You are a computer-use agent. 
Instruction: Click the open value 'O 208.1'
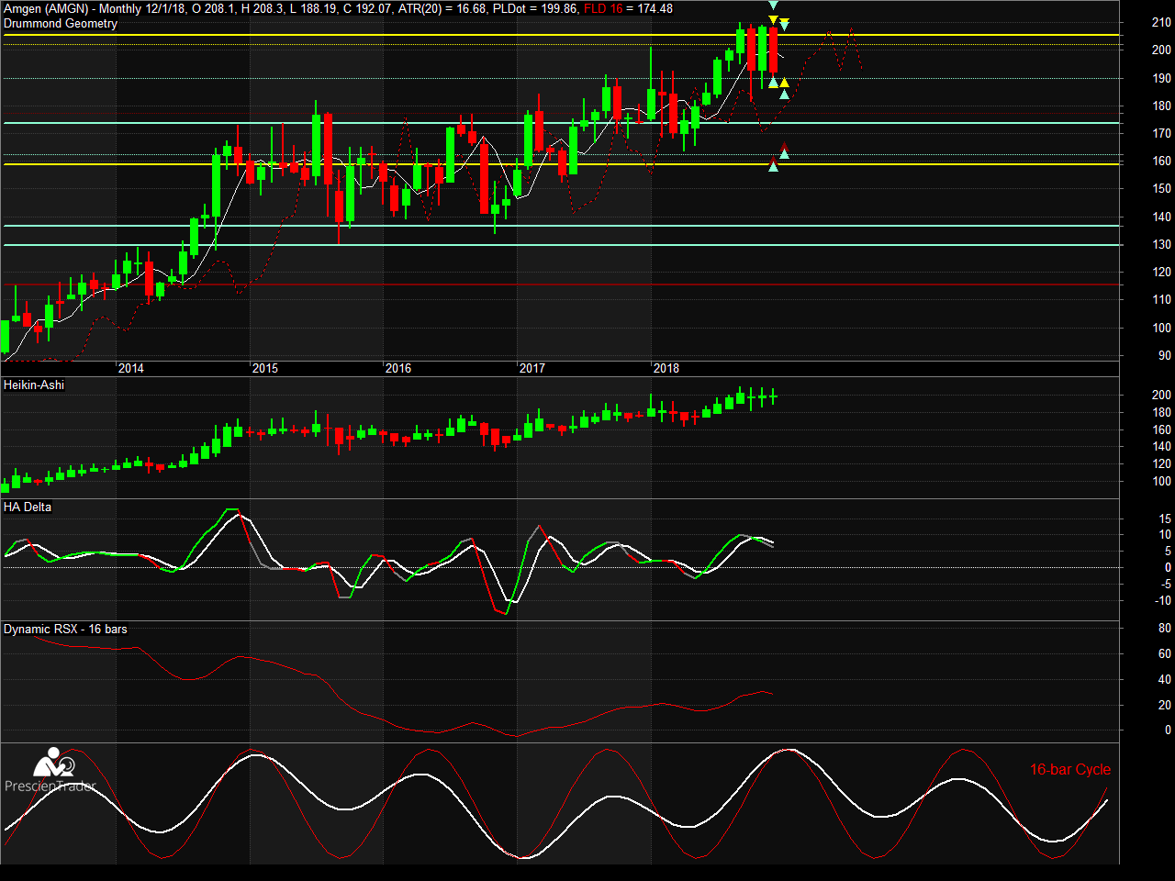tap(213, 8)
